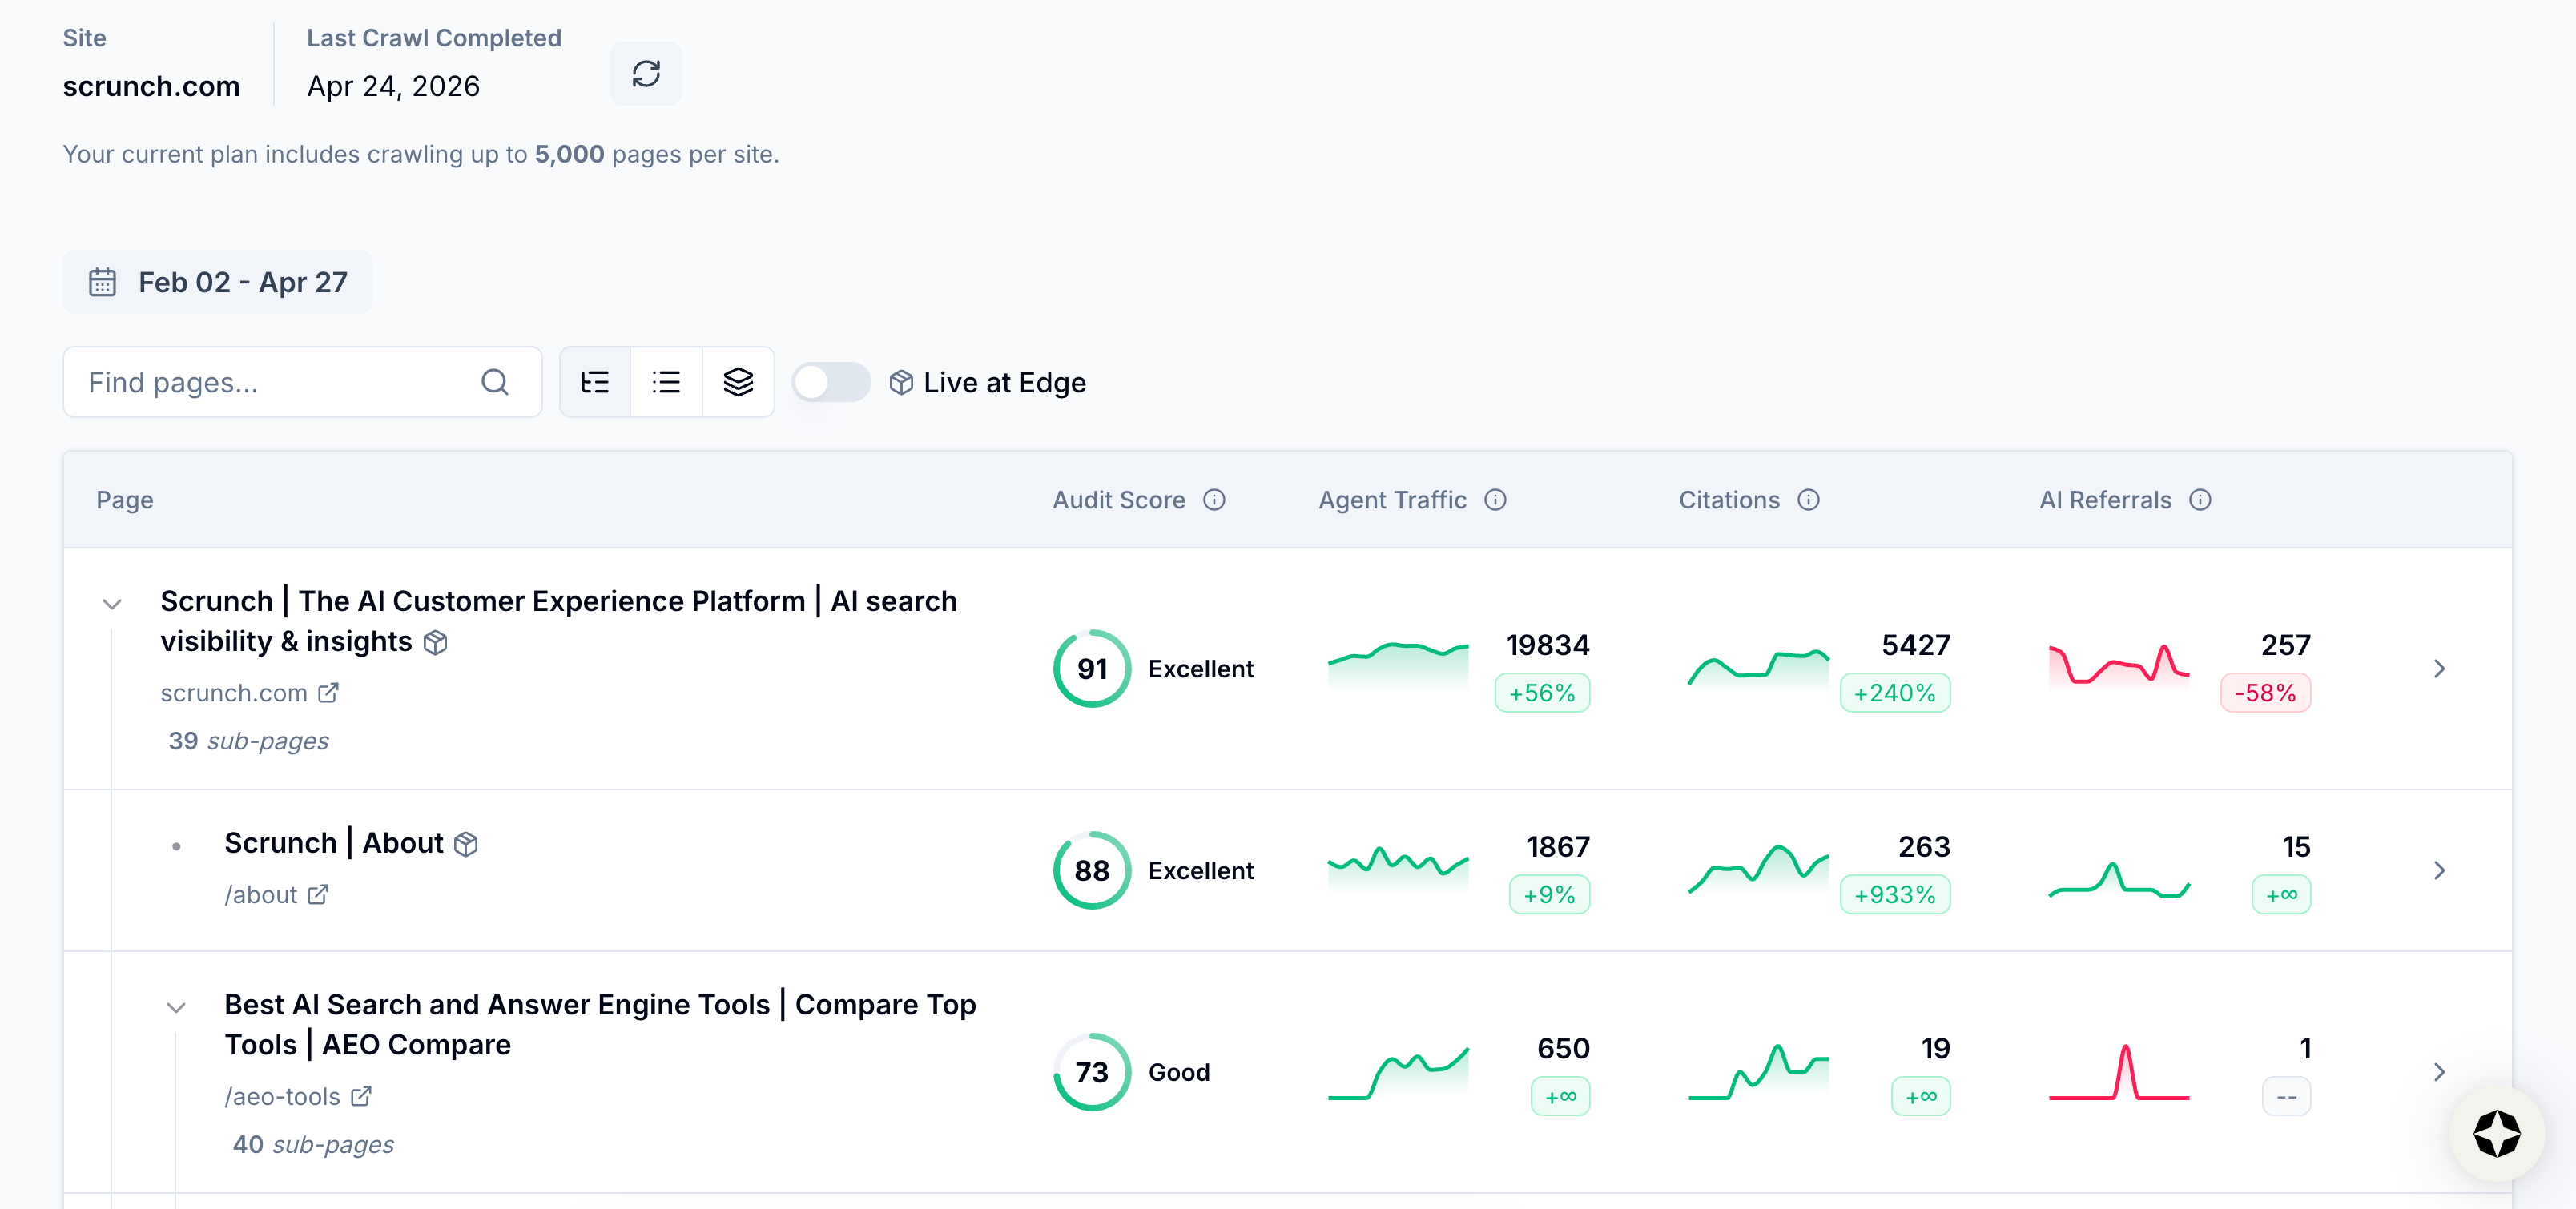Click the '--' badge in AEO referrals

click(2286, 1096)
